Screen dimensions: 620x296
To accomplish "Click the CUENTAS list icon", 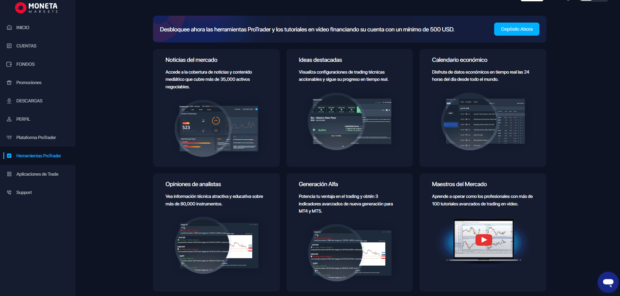I will [x=9, y=46].
